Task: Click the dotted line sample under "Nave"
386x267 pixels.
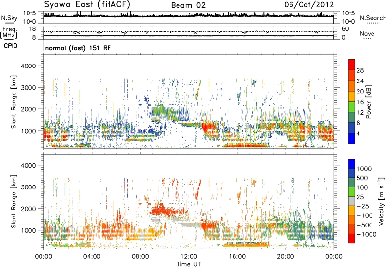Action: click(367, 39)
